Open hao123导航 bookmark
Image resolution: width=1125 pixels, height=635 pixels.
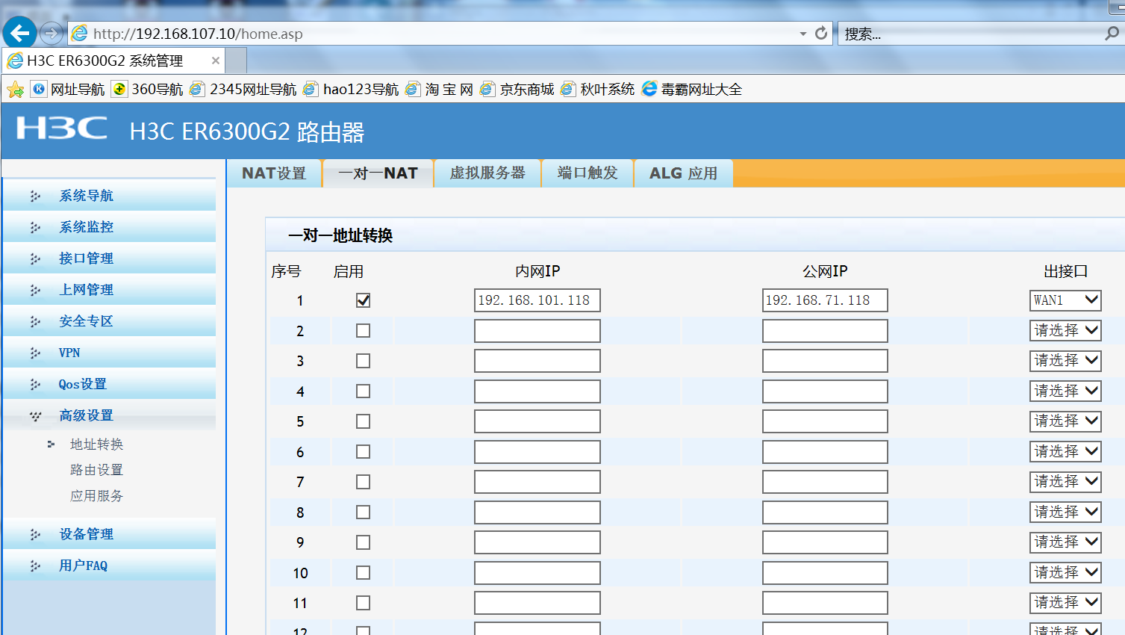pos(351,90)
